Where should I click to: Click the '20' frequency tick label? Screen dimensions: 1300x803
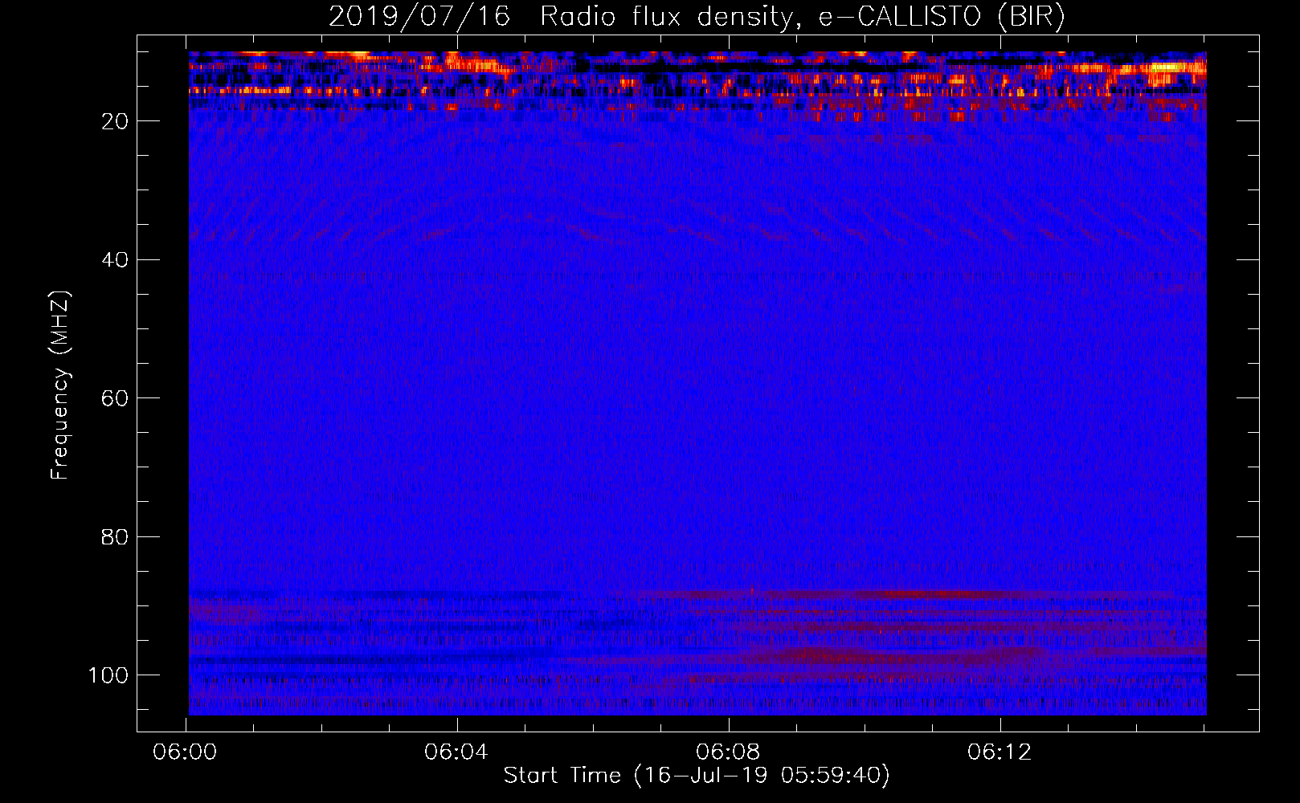[115, 121]
